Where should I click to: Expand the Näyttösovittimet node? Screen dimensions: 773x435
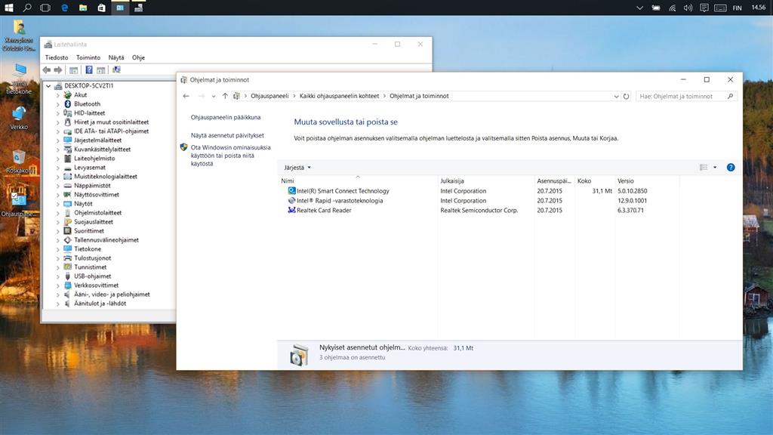[57, 195]
